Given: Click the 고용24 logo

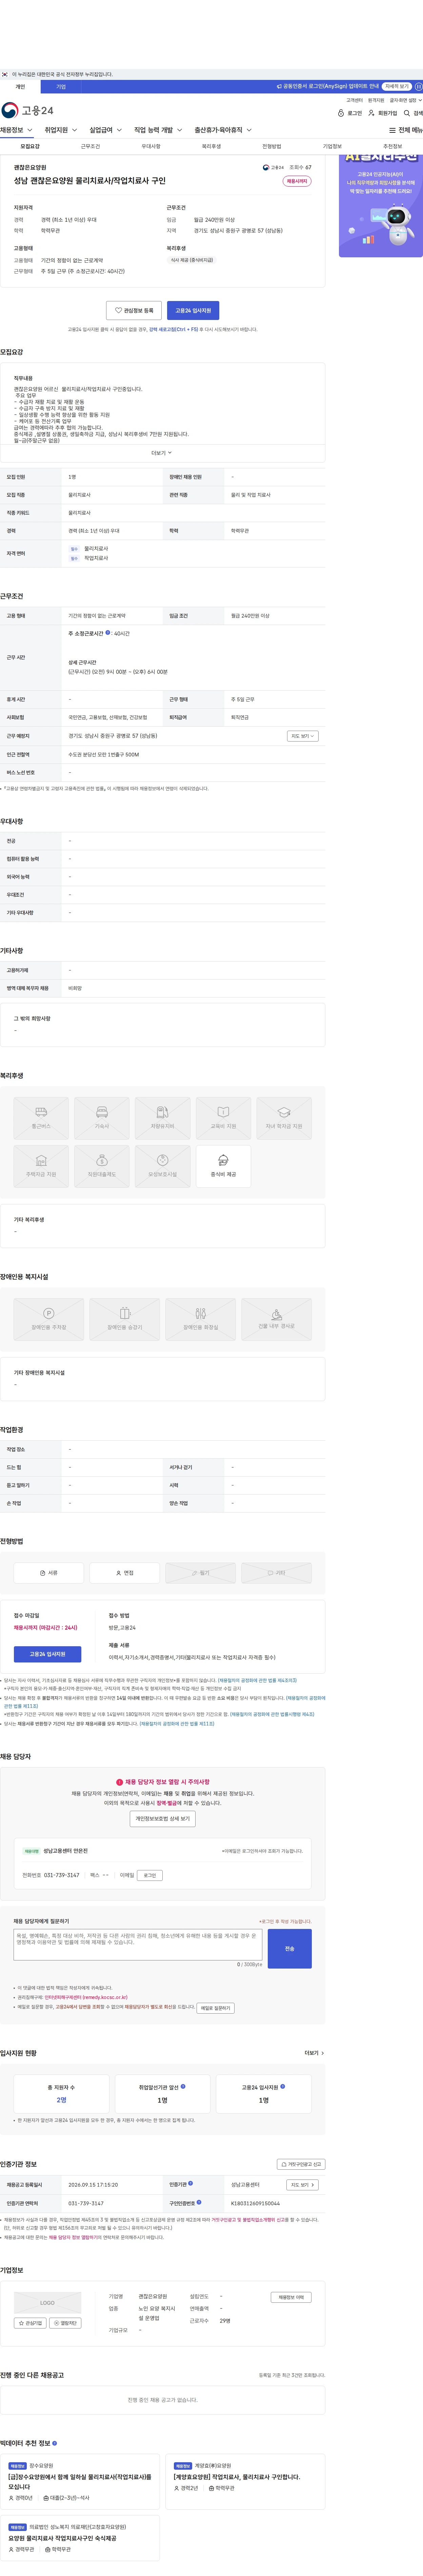Looking at the screenshot, I should tap(27, 110).
